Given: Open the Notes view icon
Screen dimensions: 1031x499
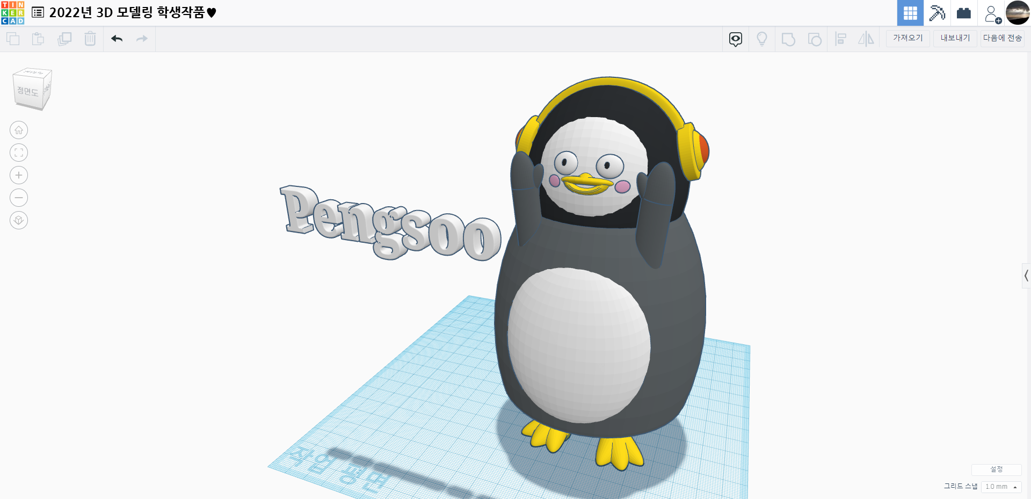Looking at the screenshot, I should (736, 39).
